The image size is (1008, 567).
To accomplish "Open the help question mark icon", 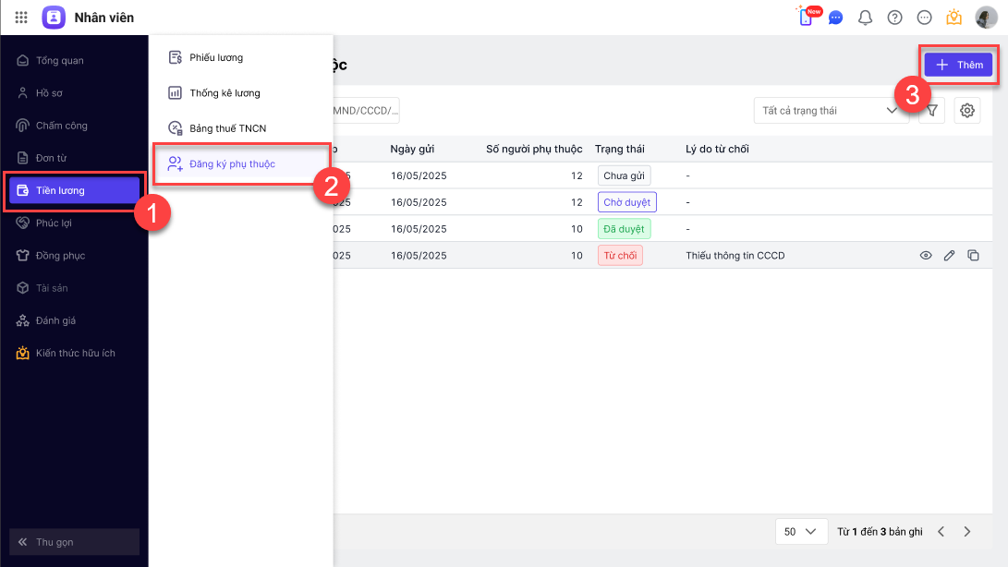I will pyautogui.click(x=894, y=18).
